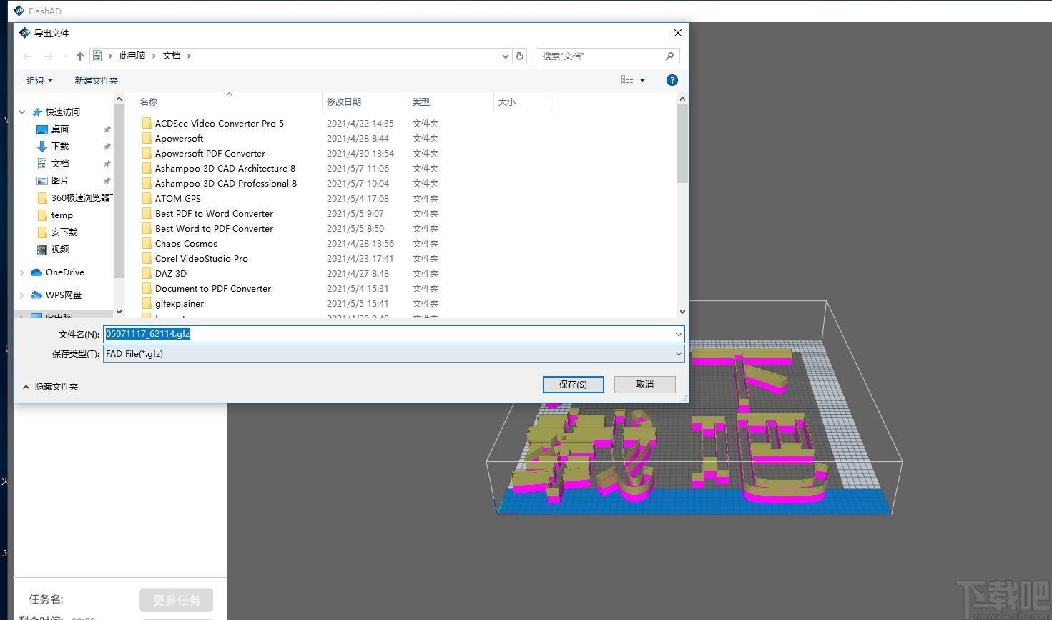
Task: Click the search magnifier icon
Action: tap(669, 56)
